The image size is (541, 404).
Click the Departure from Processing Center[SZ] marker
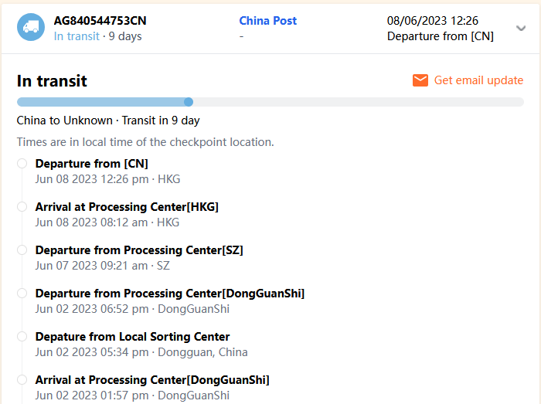pyautogui.click(x=22, y=250)
